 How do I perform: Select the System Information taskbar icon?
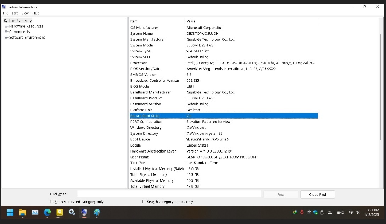point(84,212)
